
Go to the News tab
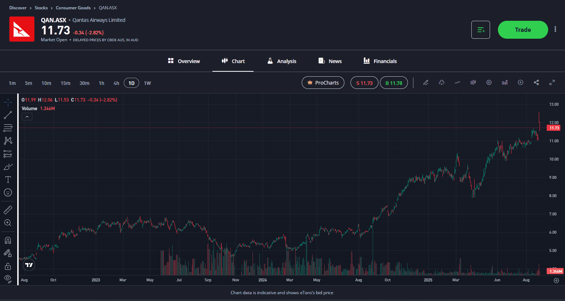[330, 61]
